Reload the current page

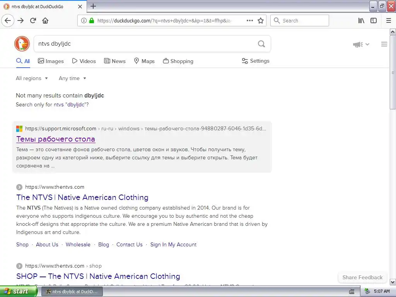pos(33,20)
